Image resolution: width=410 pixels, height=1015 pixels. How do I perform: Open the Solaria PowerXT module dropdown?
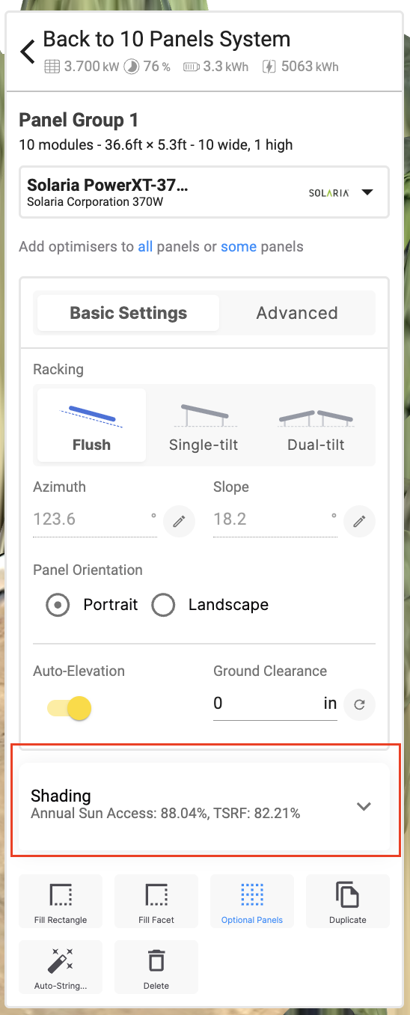tap(204, 192)
